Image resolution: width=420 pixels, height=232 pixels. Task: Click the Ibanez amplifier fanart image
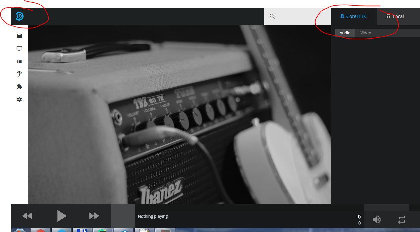coord(179,114)
